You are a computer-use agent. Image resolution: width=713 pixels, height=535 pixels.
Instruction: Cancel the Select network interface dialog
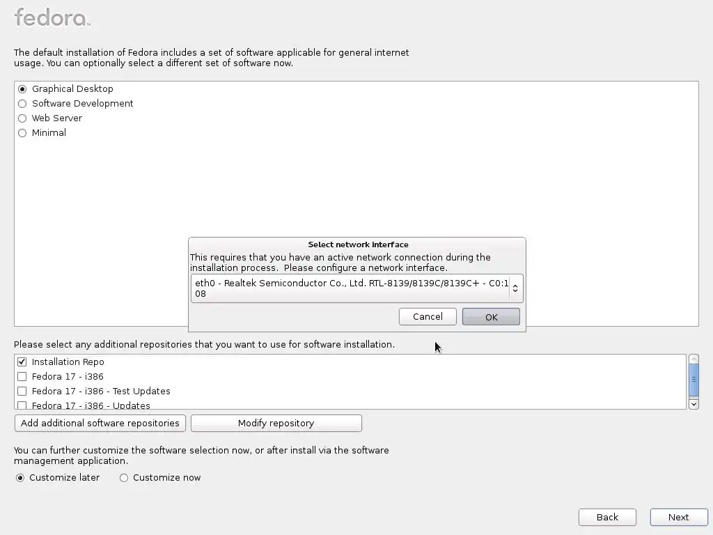[x=428, y=317]
